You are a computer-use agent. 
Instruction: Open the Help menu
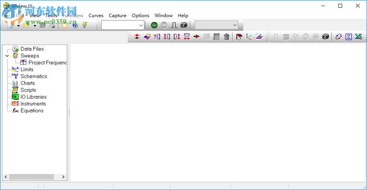183,15
